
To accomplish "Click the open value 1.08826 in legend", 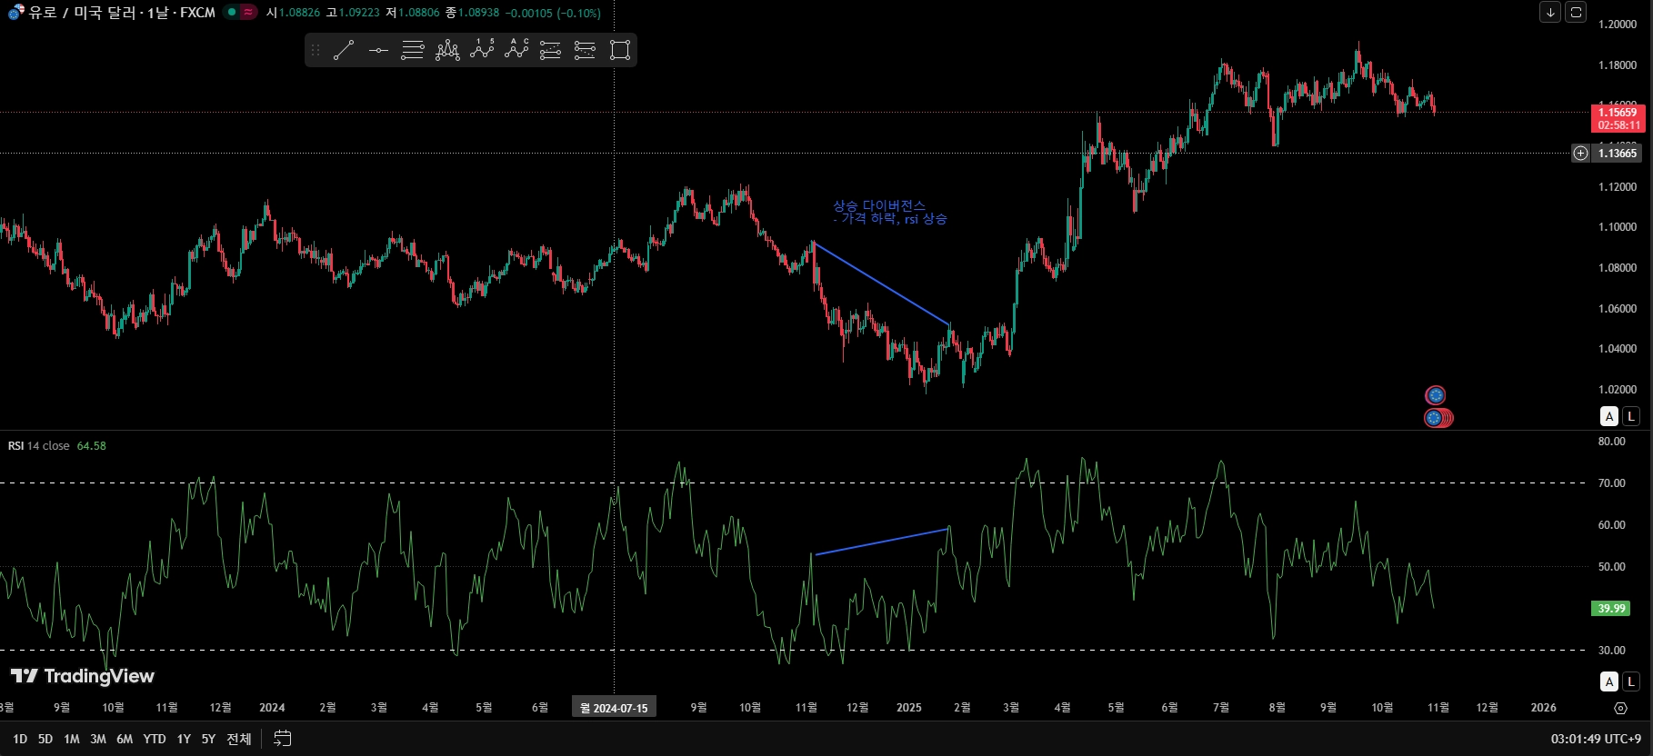I will 299,13.
